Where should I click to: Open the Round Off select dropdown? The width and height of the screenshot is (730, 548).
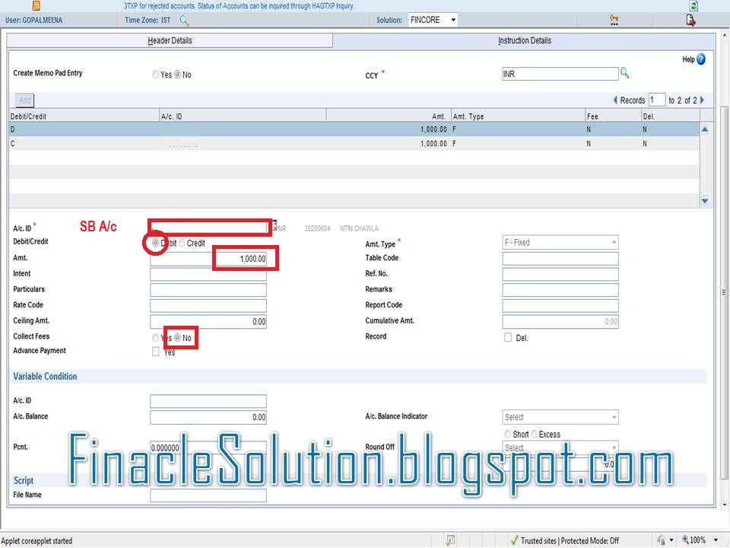[613, 448]
